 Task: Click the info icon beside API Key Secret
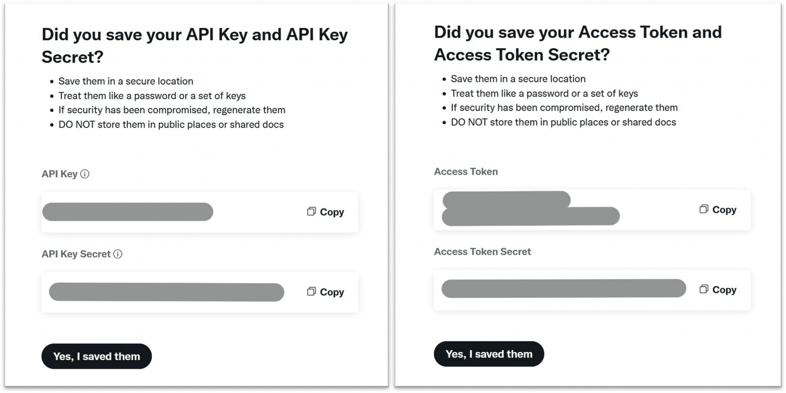click(118, 254)
